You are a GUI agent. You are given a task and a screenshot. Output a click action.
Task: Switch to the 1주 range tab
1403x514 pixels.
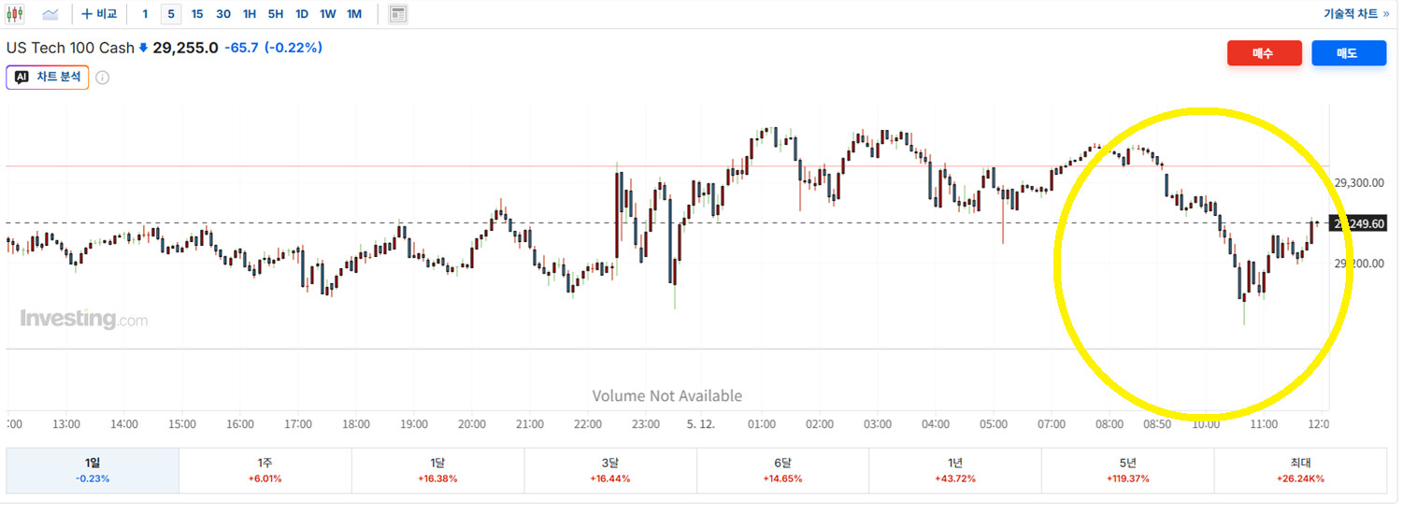point(265,470)
